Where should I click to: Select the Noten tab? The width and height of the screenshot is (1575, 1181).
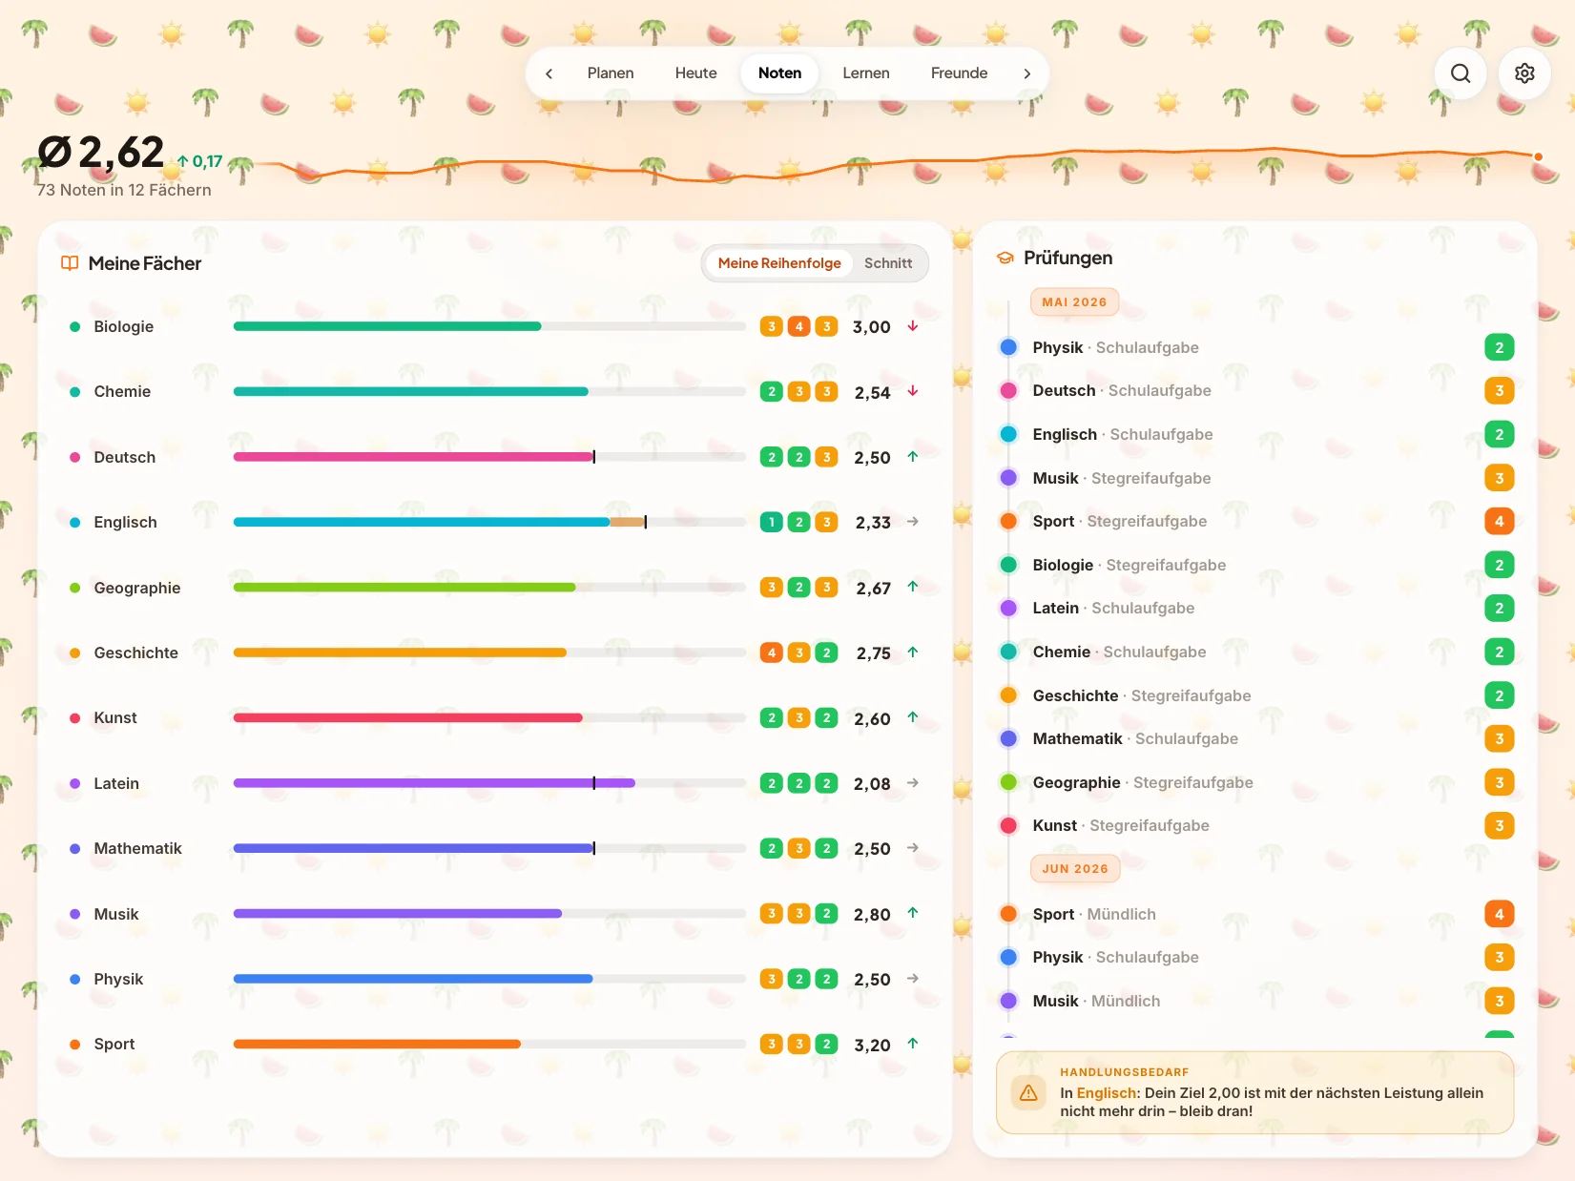(779, 73)
